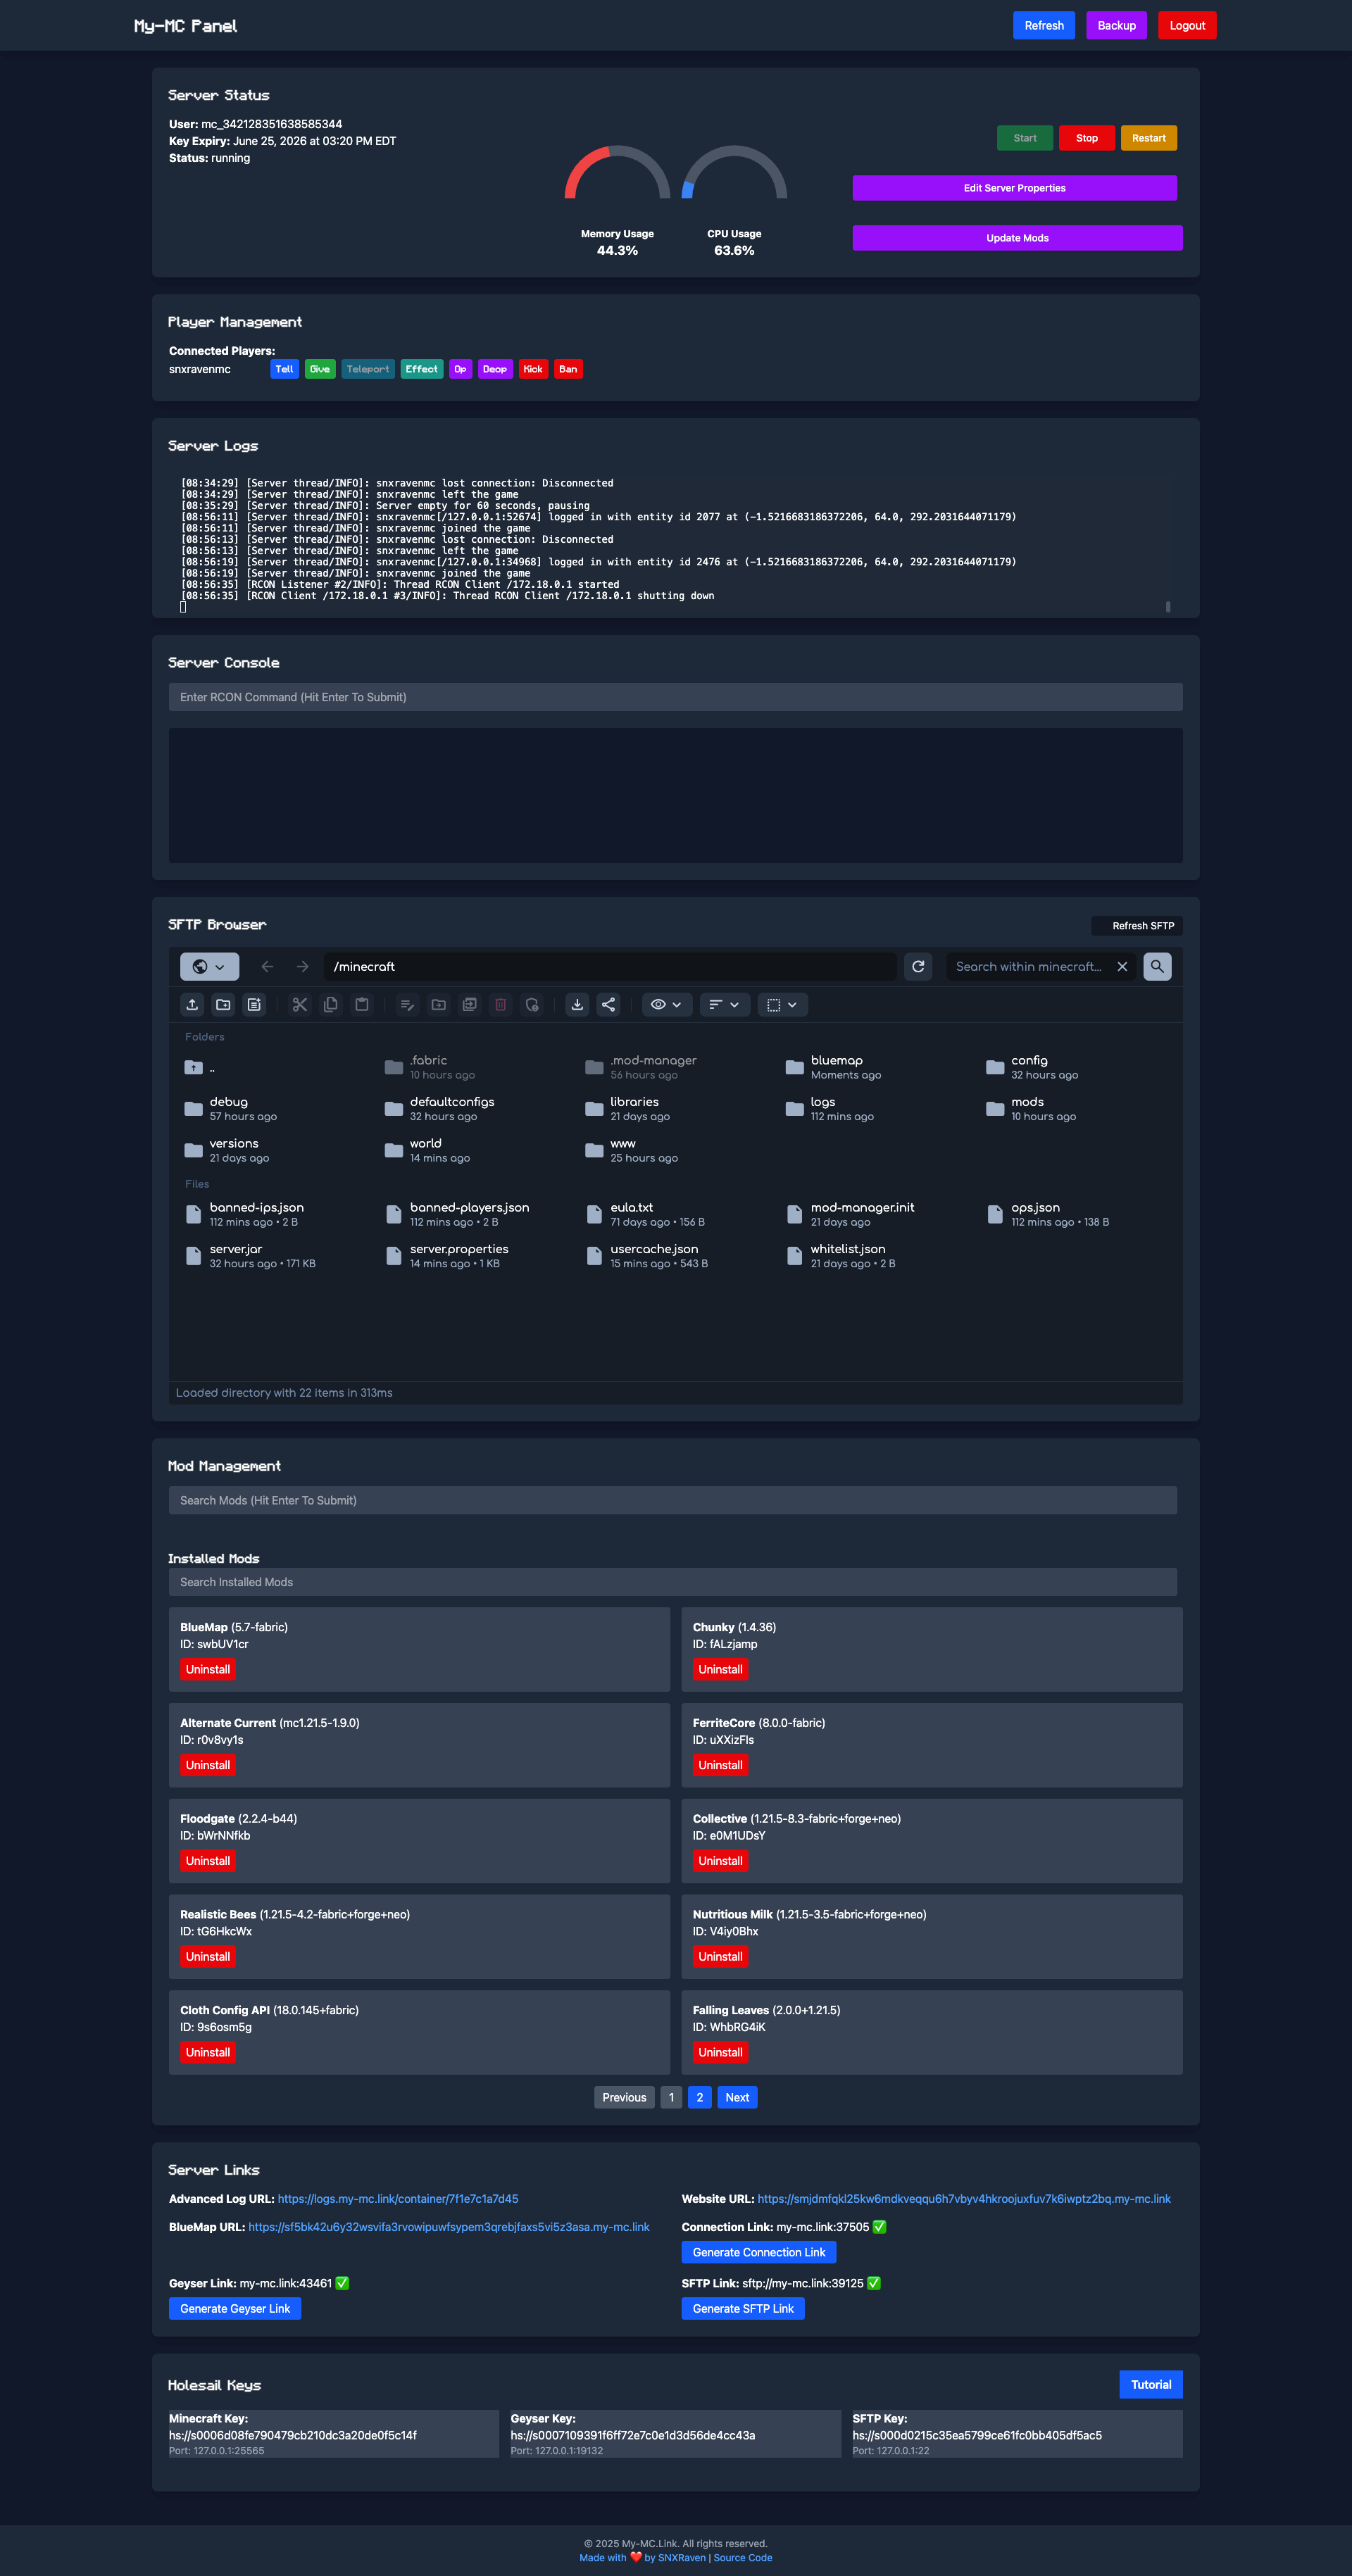Click the reload icon beside the path bar
The width and height of the screenshot is (1352, 2576).
point(918,966)
